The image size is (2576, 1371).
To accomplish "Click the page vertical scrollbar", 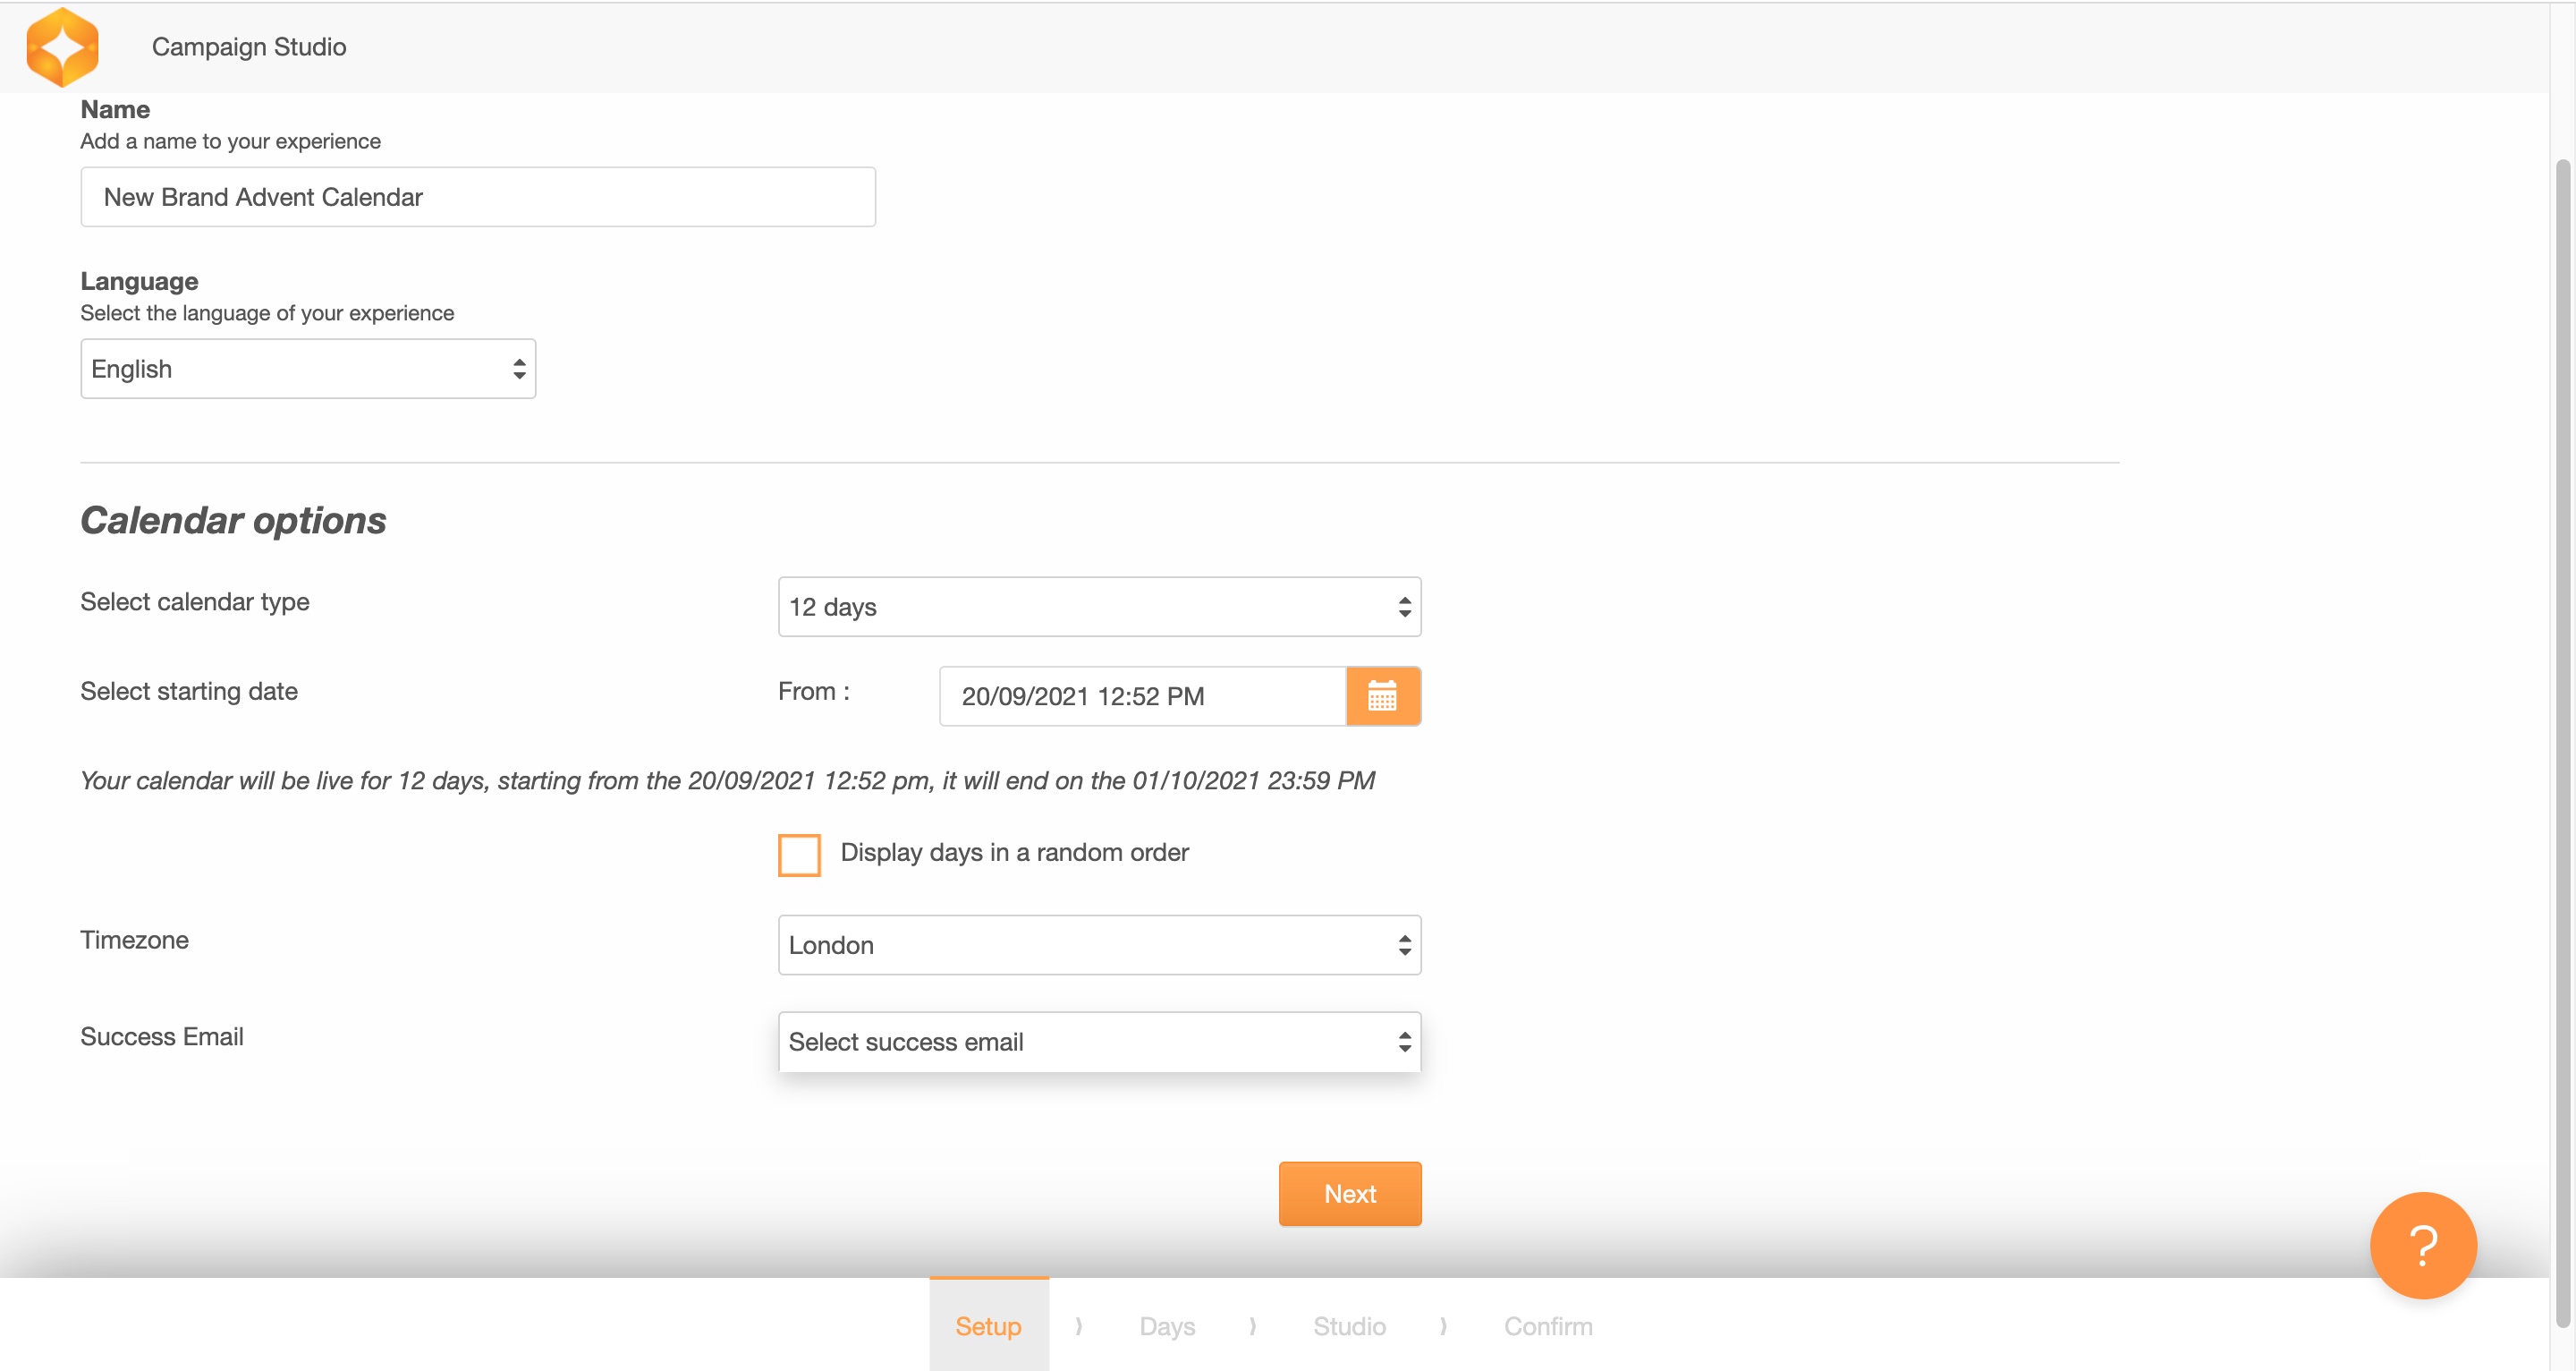I will [x=2565, y=741].
